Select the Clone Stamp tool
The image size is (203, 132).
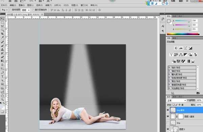coord(2,49)
